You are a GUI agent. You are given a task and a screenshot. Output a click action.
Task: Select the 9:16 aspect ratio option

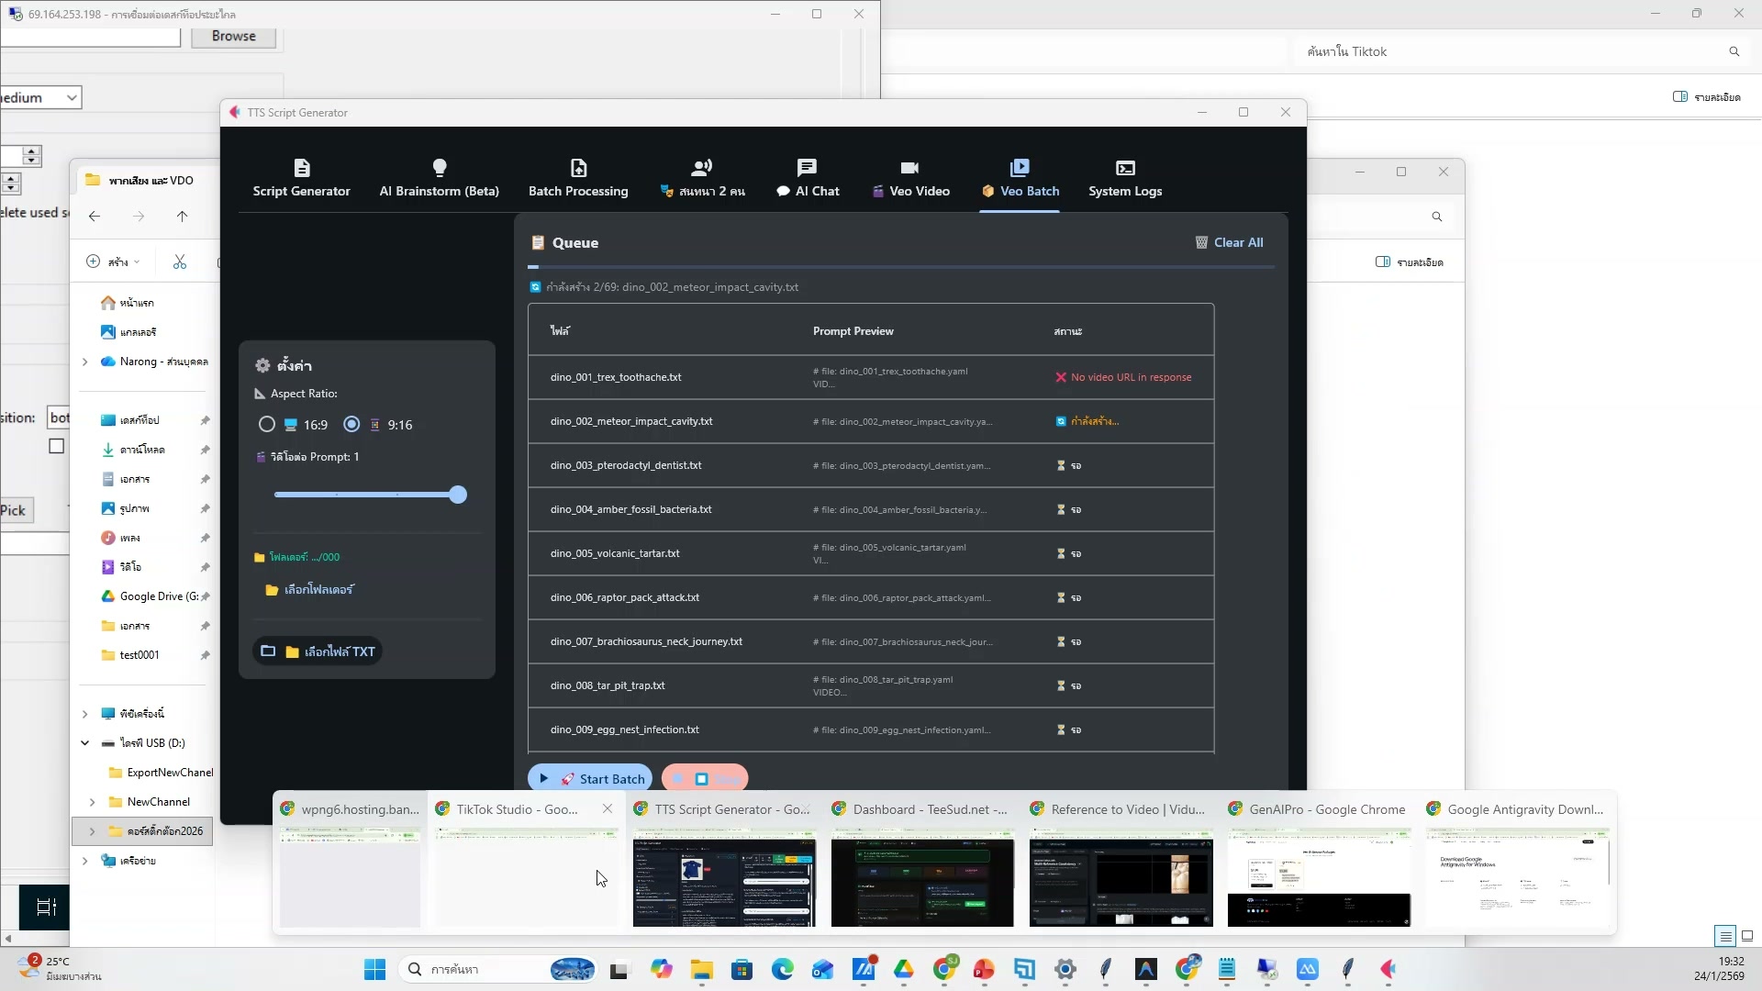coord(351,425)
